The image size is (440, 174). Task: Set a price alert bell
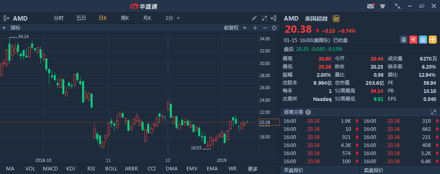tap(404, 40)
